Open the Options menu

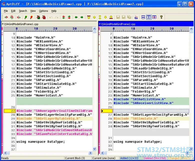coord(43,11)
